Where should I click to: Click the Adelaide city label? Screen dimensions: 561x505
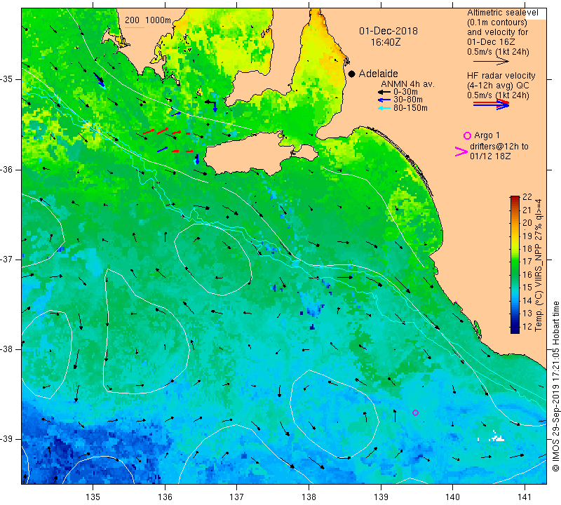378,74
